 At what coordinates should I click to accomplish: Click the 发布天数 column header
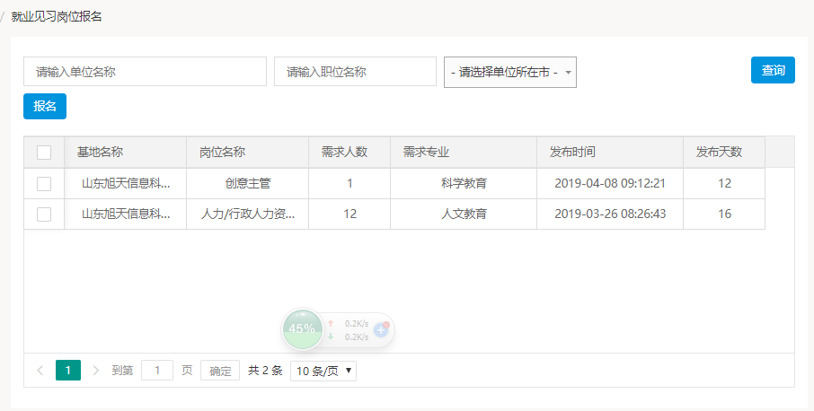pos(719,153)
